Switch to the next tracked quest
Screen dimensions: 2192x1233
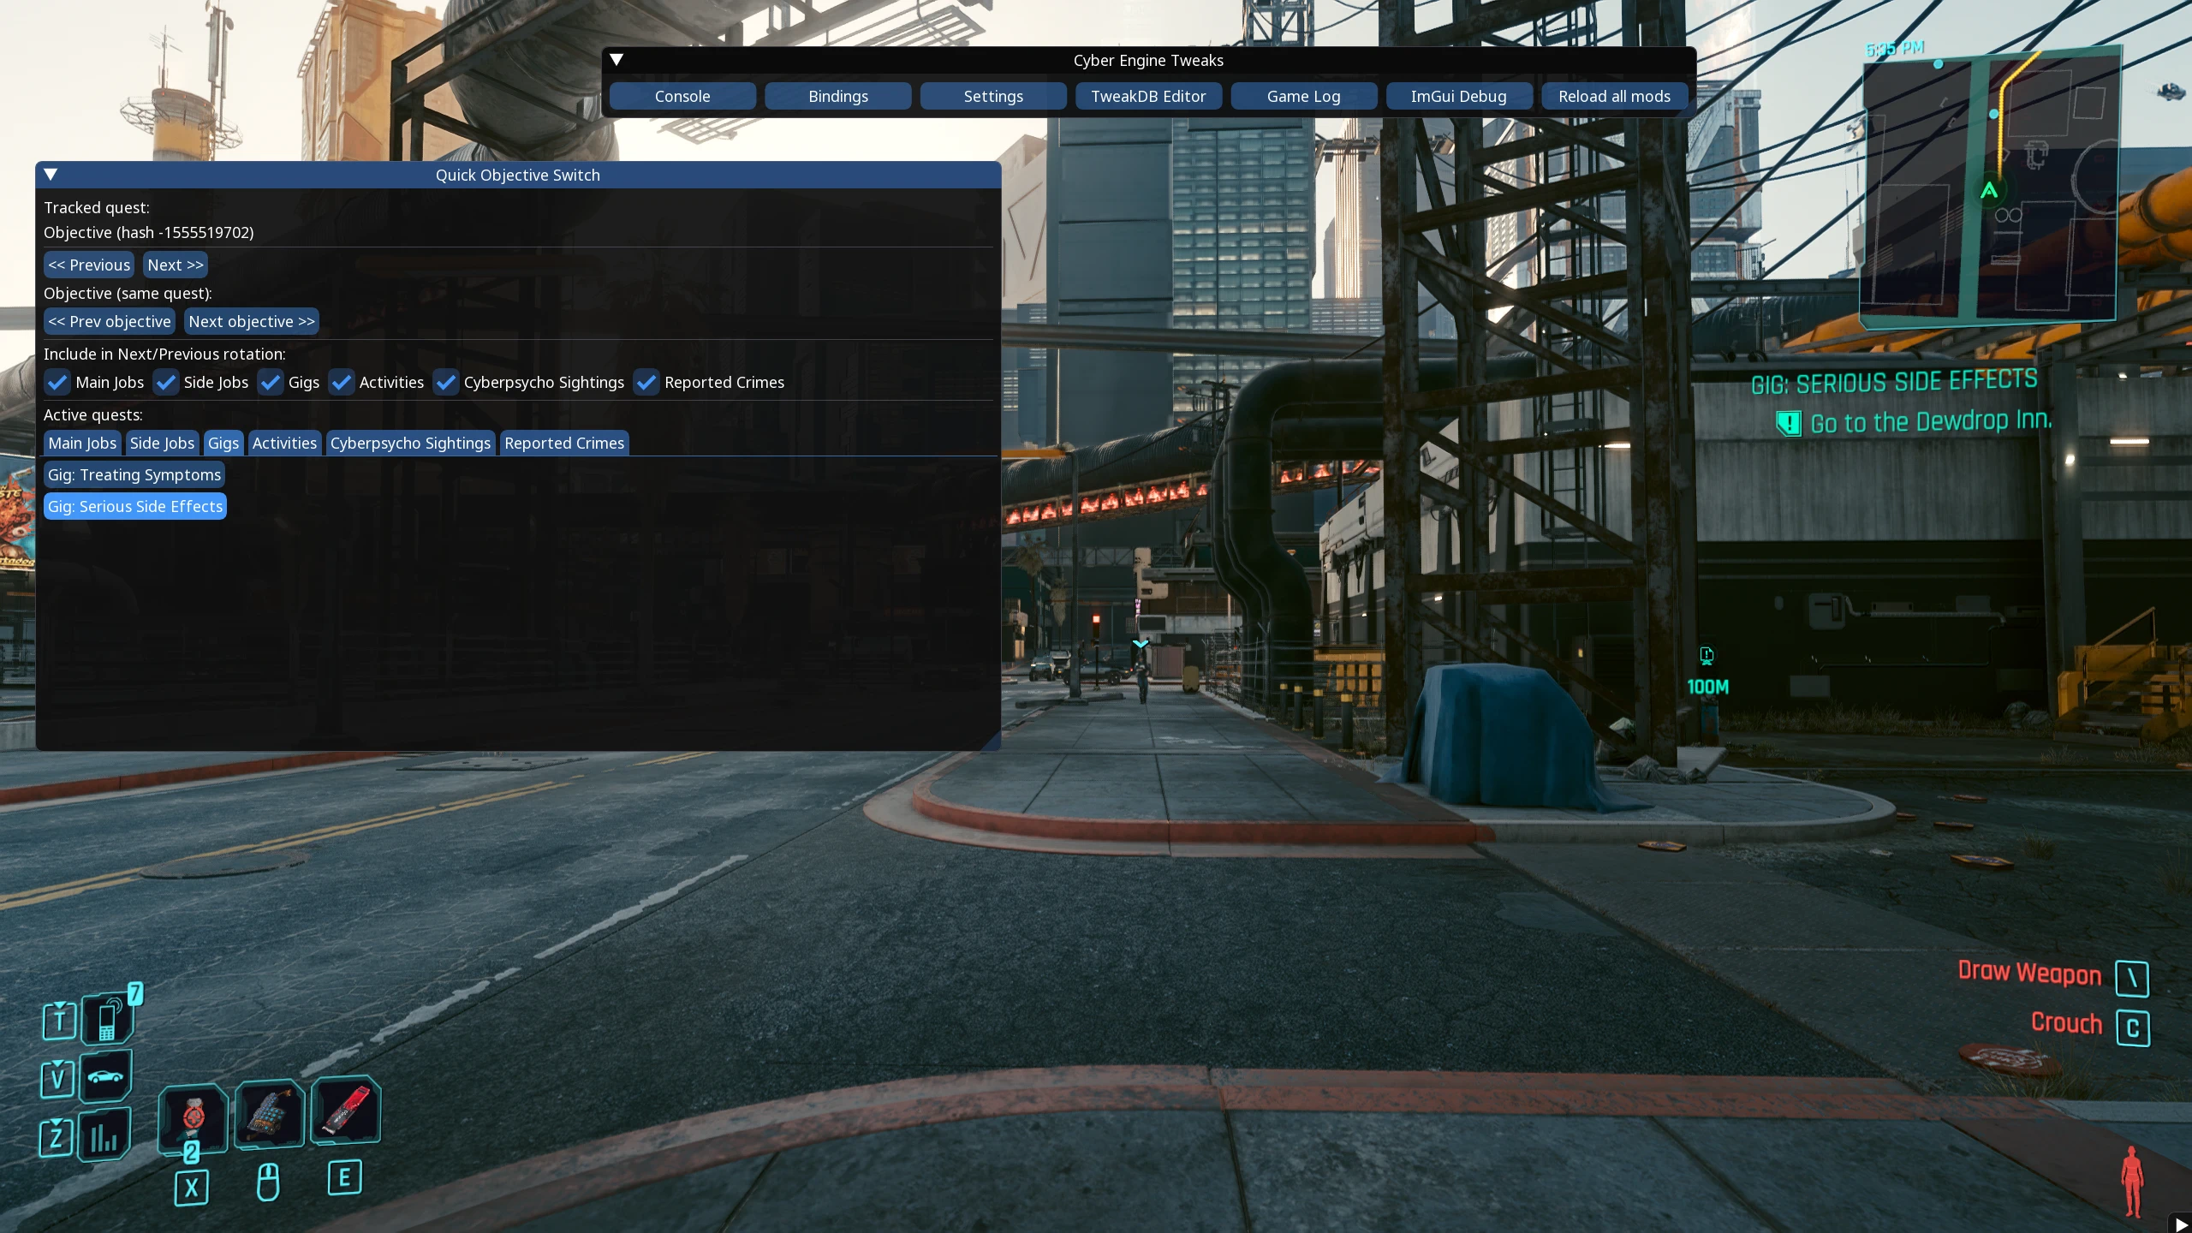[x=176, y=265]
